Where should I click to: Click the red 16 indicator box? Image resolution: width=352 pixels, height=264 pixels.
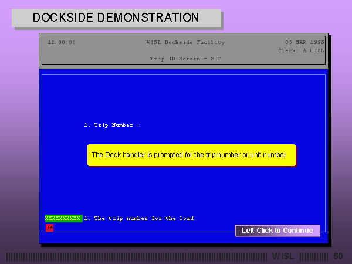[50, 228]
